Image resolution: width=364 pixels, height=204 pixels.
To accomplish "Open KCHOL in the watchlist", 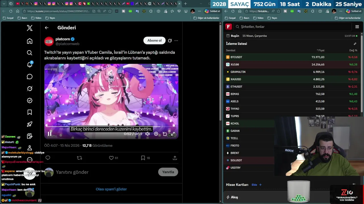I will tap(249, 124).
